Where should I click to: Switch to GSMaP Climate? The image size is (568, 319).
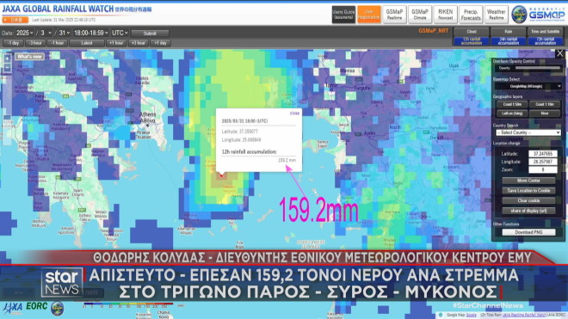tap(419, 15)
